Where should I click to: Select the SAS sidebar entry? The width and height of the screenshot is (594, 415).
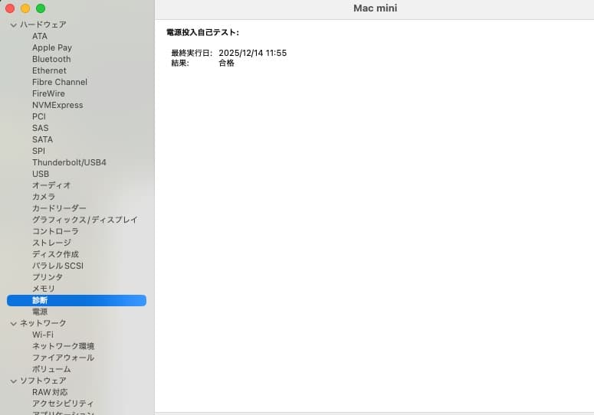click(x=40, y=128)
